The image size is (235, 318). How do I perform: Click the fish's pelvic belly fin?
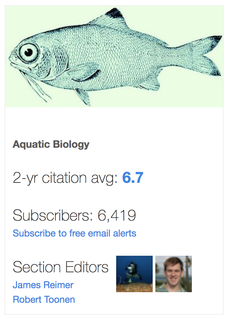(83, 97)
